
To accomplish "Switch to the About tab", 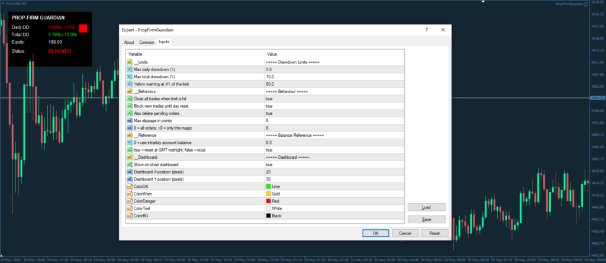I will (129, 42).
